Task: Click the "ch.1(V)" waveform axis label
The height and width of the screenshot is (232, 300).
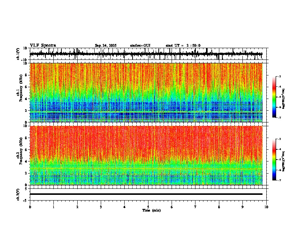Action: (18, 54)
